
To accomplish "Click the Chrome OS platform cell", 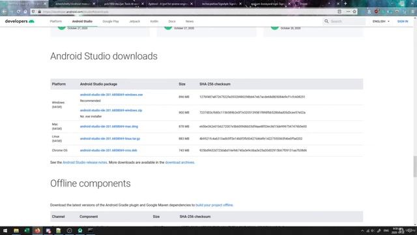I will pos(59,150).
